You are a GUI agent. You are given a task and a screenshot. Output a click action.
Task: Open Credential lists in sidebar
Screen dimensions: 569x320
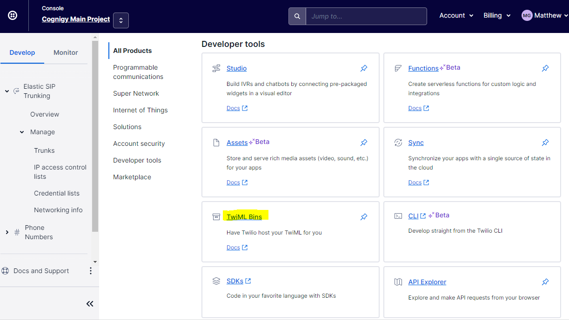pyautogui.click(x=57, y=193)
